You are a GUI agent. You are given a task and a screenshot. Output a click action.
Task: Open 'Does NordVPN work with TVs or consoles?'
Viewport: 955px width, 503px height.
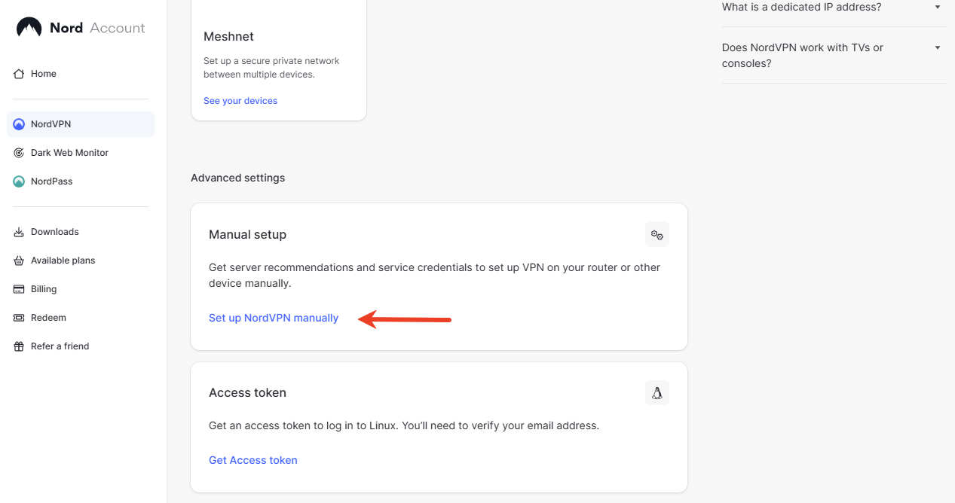[834, 55]
